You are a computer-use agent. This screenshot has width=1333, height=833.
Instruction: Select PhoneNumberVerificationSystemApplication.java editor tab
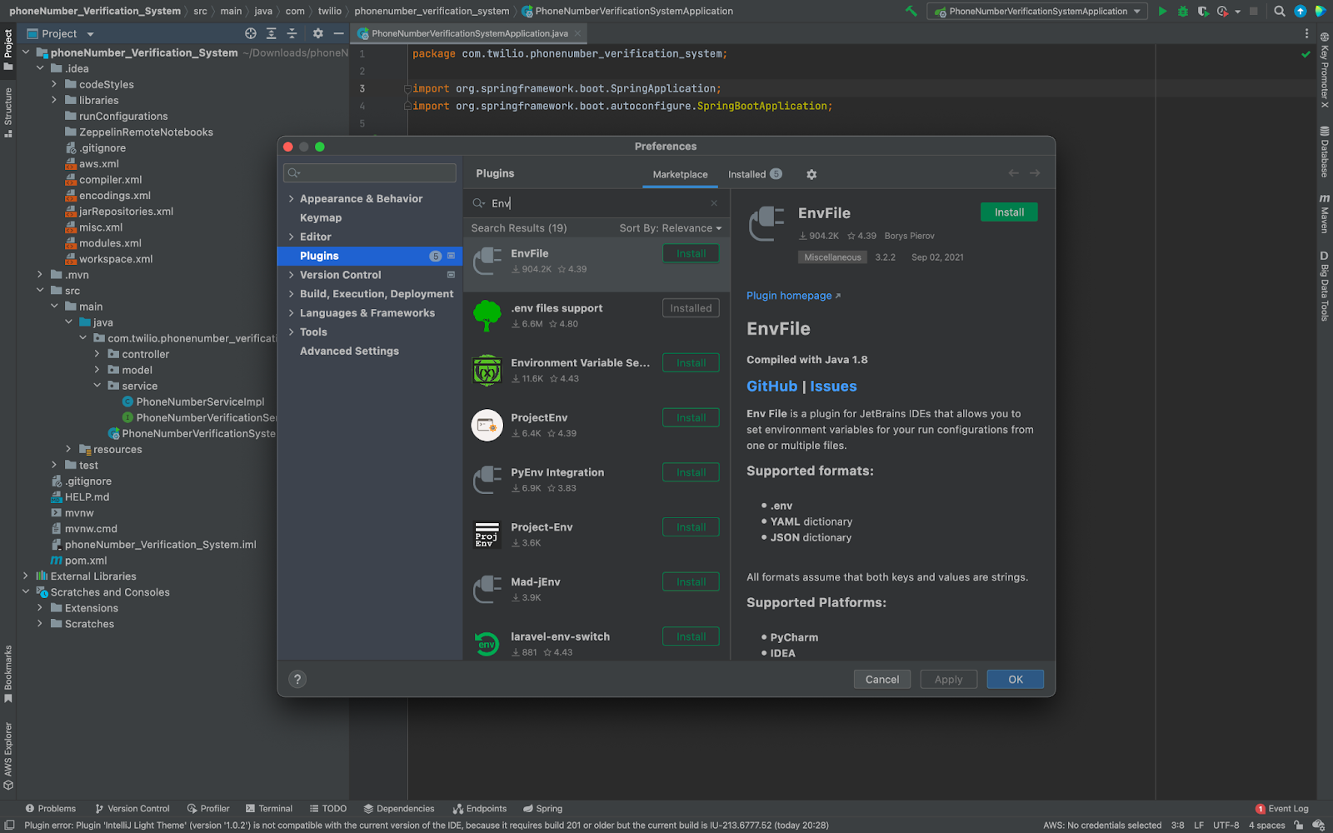point(469,33)
